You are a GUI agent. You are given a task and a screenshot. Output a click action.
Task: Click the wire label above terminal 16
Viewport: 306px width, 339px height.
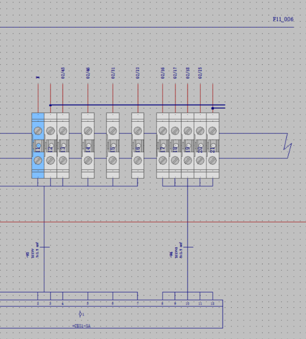(x=137, y=73)
